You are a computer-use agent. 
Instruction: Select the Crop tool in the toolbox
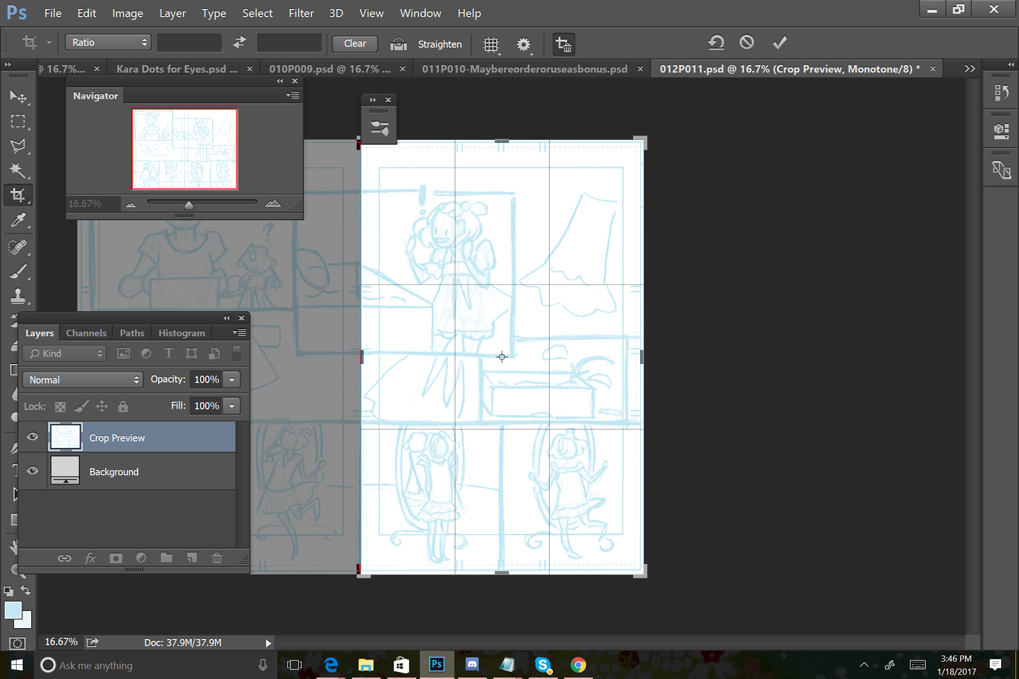pyautogui.click(x=18, y=195)
